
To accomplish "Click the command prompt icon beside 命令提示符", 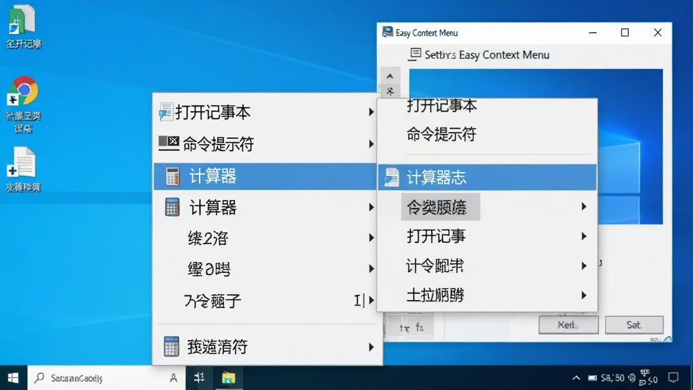I will tap(169, 144).
